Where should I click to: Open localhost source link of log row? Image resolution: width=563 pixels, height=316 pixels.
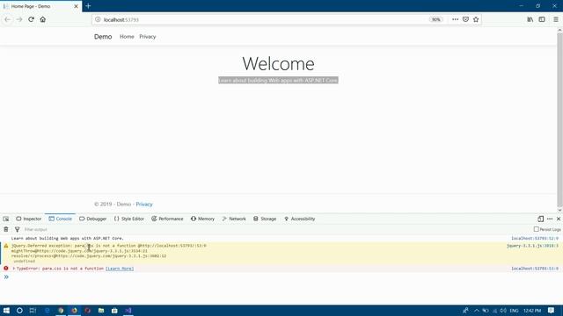coord(535,238)
